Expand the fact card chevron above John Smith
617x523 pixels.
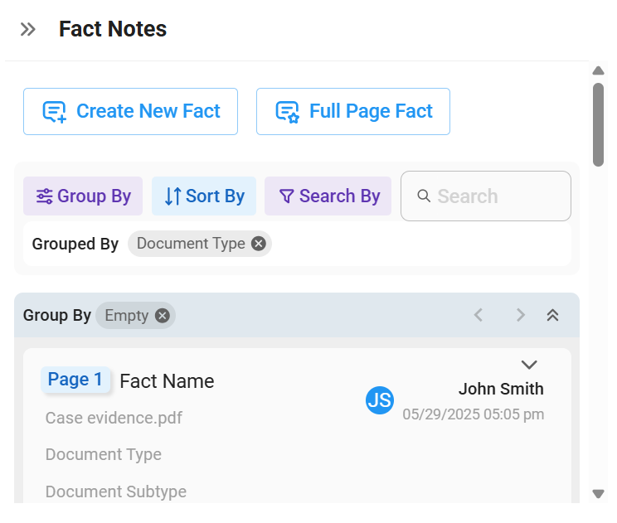point(529,365)
